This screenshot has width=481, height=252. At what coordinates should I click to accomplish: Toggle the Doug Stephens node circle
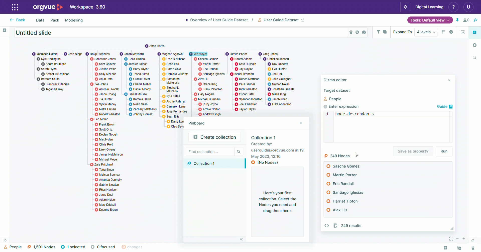pyautogui.click(x=87, y=54)
